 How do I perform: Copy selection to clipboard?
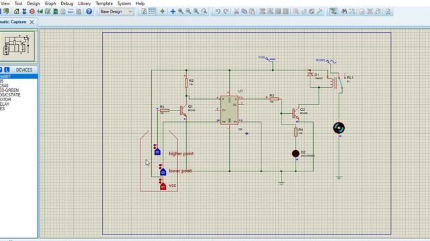coord(244,11)
